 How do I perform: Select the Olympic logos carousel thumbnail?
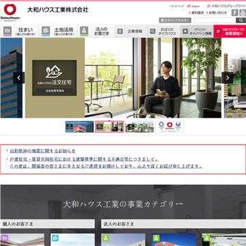169,126
